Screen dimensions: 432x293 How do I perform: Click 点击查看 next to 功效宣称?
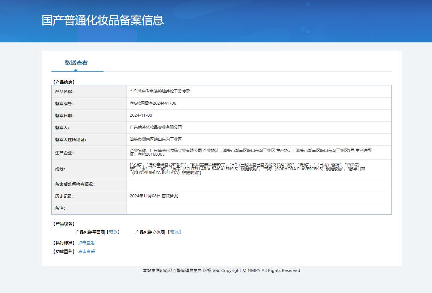pos(86,251)
